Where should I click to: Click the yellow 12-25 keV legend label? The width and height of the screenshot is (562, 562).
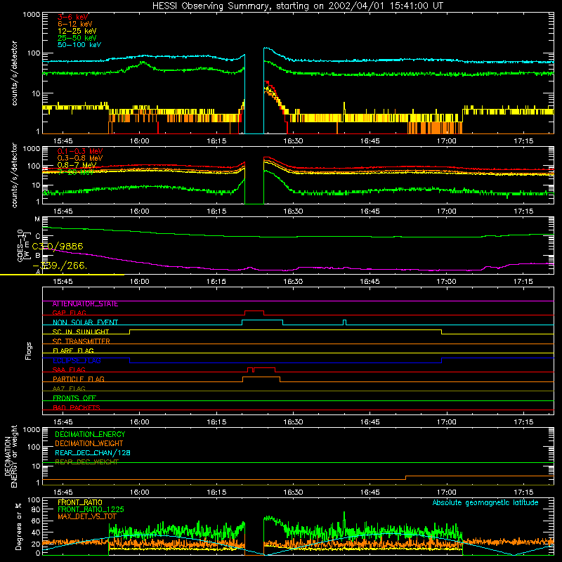pyautogui.click(x=77, y=31)
